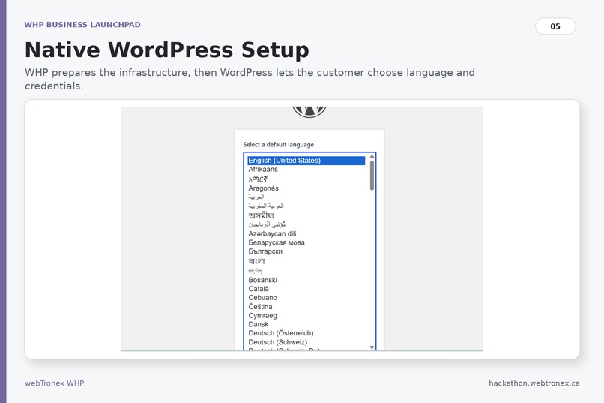Viewport: 604px width, 403px height.
Task: Select the Moroccan Arabic language entry
Action: click(266, 206)
